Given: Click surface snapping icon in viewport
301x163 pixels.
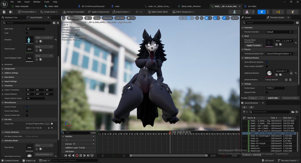Looking at the screenshot, I should (x=201, y=18).
